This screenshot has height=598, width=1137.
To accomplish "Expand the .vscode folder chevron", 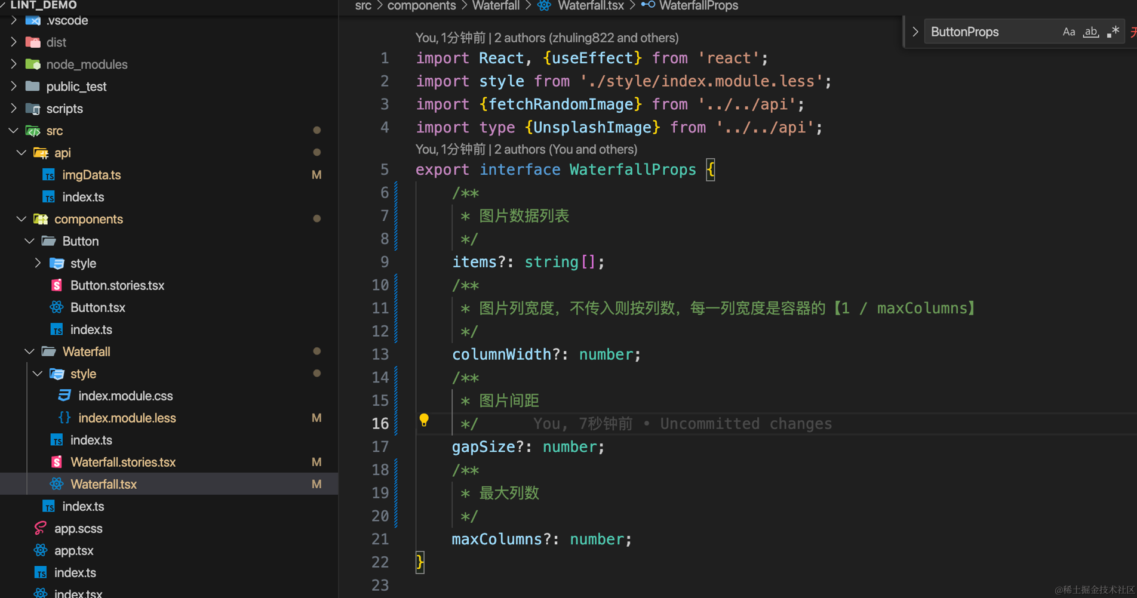I will (14, 20).
